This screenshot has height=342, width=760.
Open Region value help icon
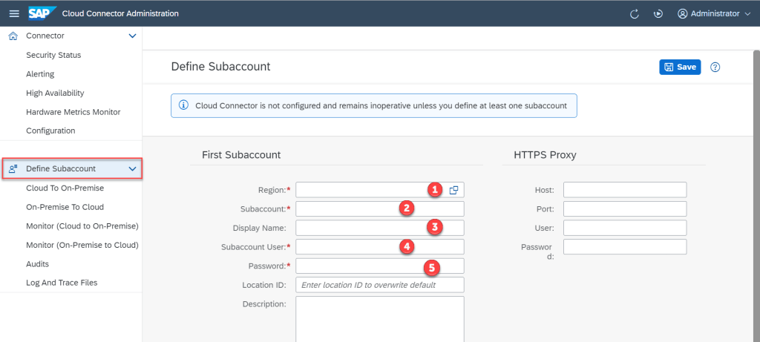coord(453,190)
